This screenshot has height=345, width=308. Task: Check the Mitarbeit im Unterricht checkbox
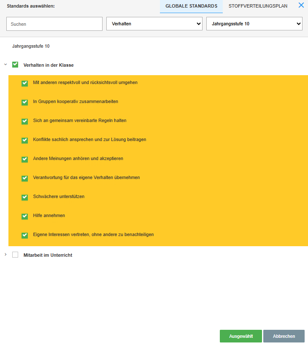15,255
